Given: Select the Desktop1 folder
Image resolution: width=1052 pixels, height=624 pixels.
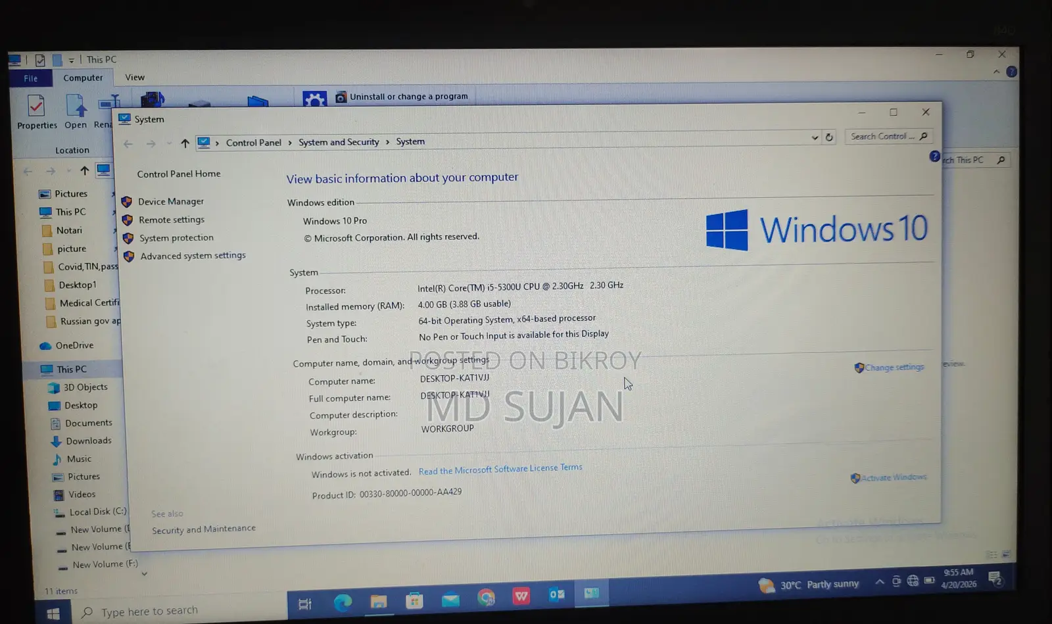Looking at the screenshot, I should pyautogui.click(x=70, y=285).
